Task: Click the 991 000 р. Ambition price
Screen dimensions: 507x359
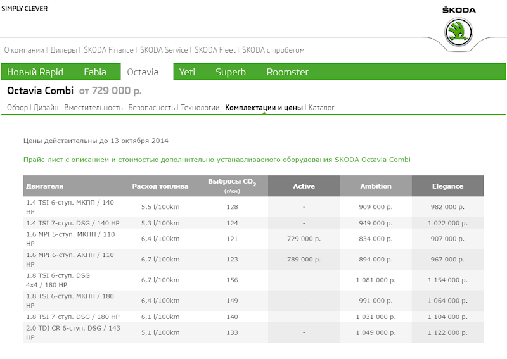Action: click(376, 301)
